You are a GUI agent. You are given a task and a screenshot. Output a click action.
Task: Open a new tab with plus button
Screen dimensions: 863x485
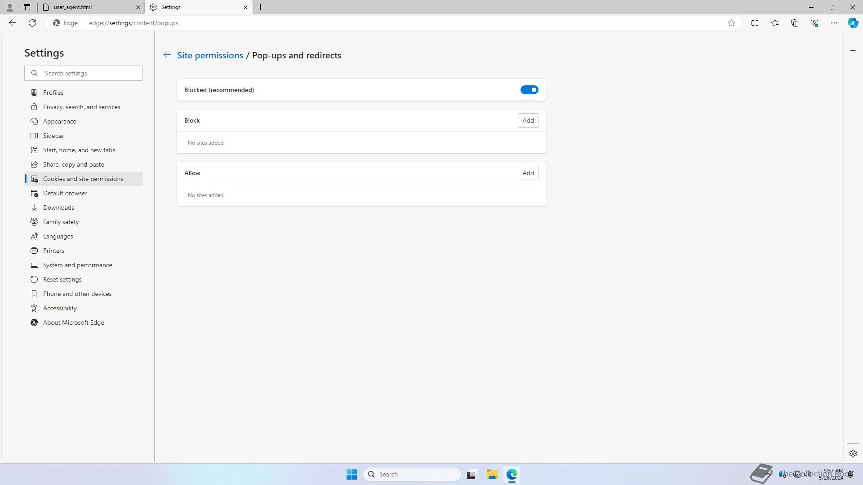click(x=261, y=7)
